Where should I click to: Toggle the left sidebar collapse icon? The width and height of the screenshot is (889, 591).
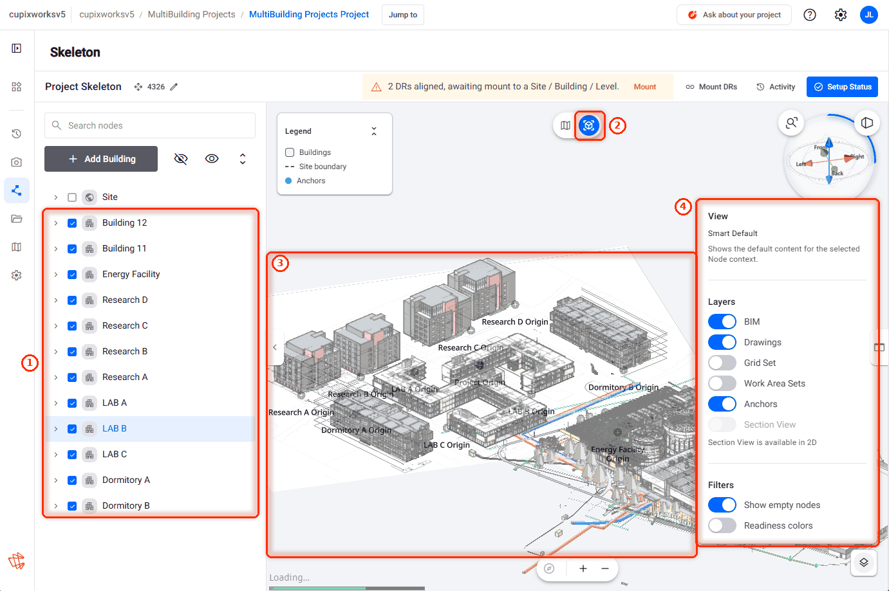17,48
